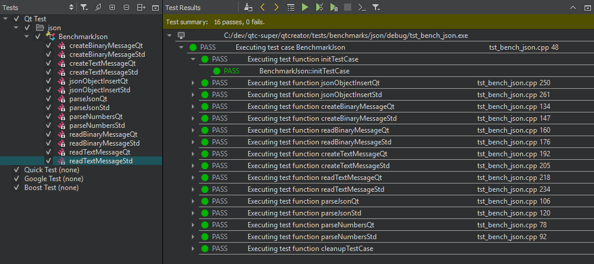
Task: Expand the jsonObjectInsertQt result row
Action: [x=192, y=83]
